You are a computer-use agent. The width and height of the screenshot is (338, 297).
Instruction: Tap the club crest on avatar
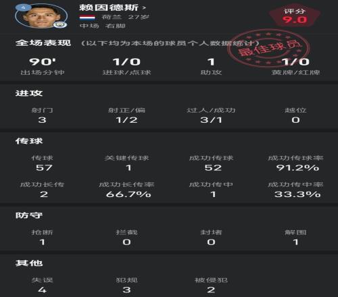pos(60,24)
